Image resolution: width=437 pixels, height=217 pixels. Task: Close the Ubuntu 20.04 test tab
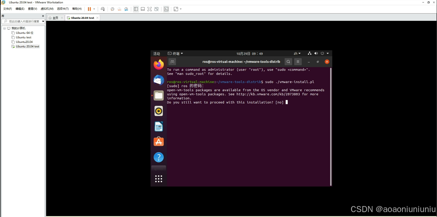(x=98, y=18)
